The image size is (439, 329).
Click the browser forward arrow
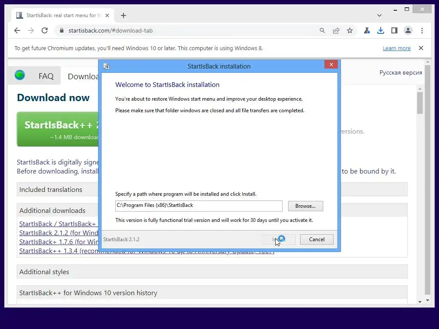click(x=31, y=30)
